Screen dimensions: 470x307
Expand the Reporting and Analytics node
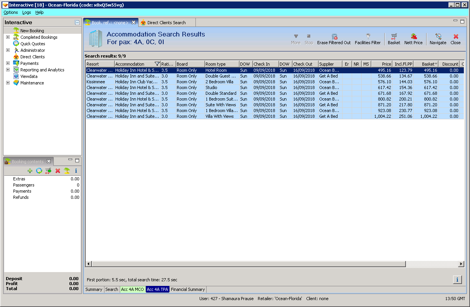point(8,70)
